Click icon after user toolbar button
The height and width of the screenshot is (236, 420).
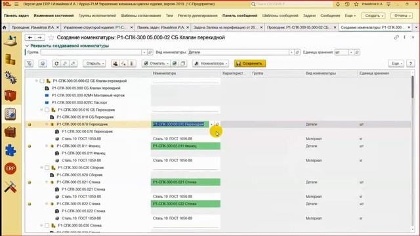pos(123,64)
